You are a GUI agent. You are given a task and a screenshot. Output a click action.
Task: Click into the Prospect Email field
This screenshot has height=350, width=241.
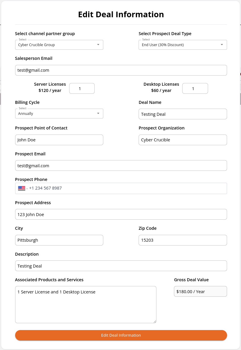121,165
